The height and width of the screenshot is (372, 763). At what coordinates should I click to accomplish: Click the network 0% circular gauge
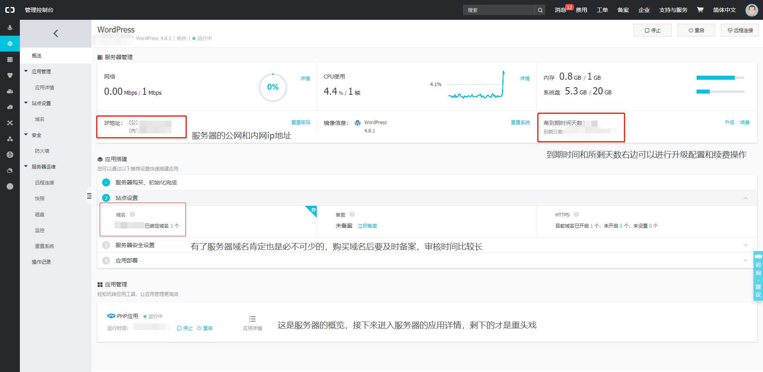click(273, 87)
